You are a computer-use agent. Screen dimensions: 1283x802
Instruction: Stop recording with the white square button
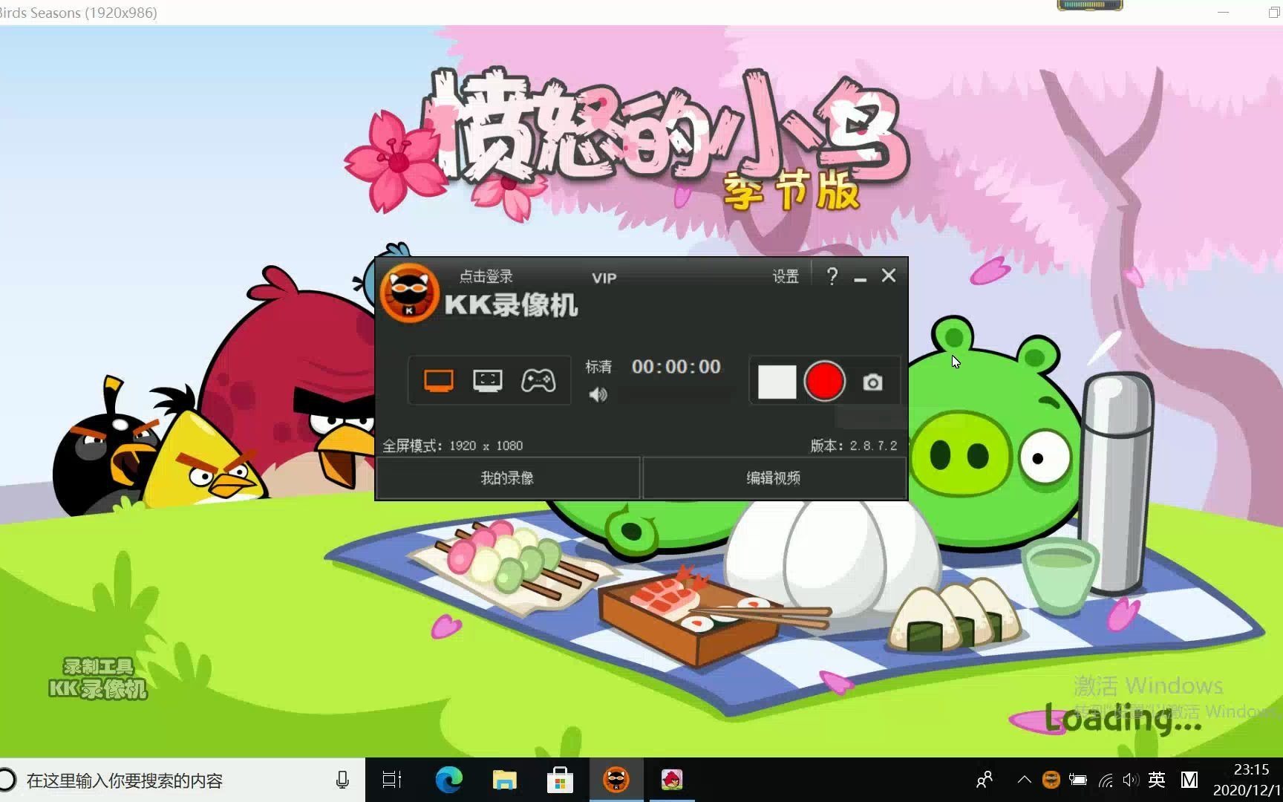pos(777,382)
